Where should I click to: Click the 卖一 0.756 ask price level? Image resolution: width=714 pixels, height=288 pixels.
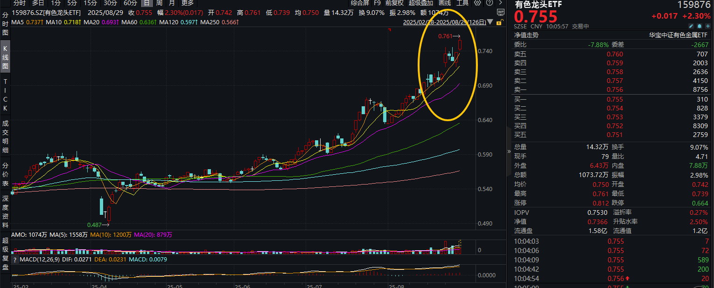[616, 89]
